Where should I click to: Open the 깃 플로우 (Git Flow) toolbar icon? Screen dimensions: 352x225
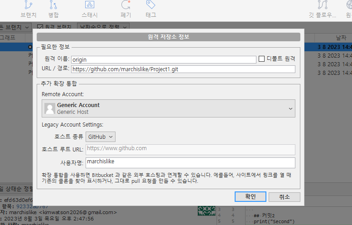pyautogui.click(x=323, y=9)
